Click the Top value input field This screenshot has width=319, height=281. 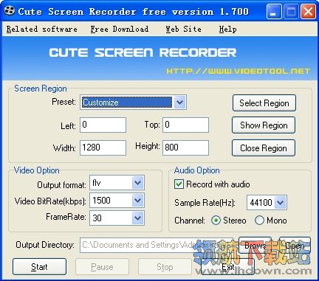[185, 125]
